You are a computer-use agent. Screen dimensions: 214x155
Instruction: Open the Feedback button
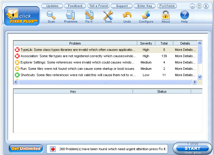click(75, 6)
